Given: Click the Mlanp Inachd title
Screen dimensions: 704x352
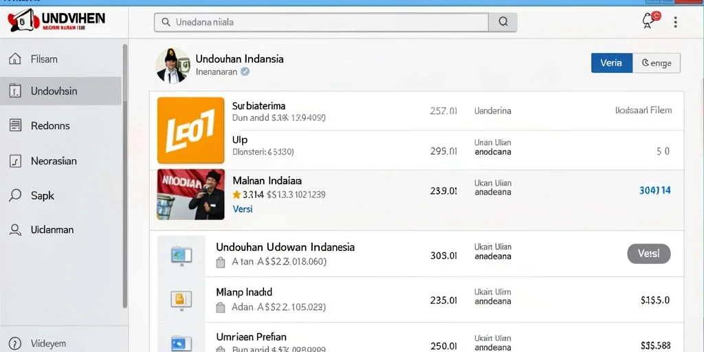Looking at the screenshot, I should (x=244, y=292).
